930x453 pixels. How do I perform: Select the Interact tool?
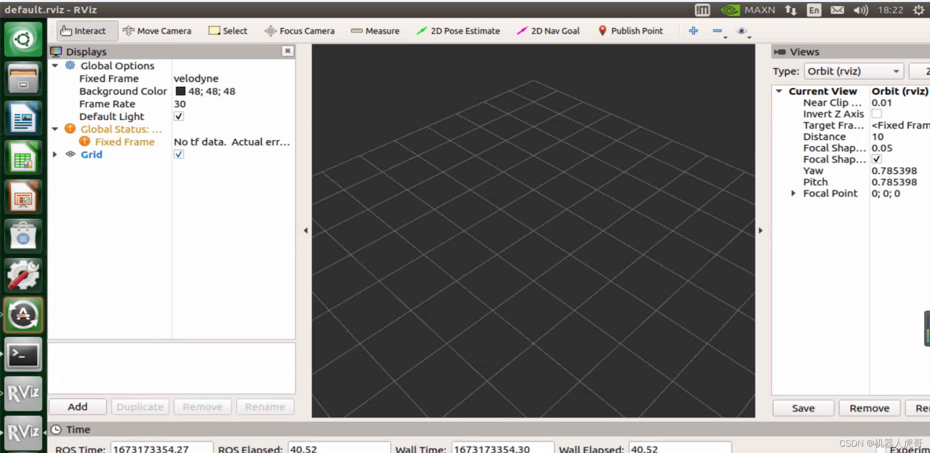[87, 31]
